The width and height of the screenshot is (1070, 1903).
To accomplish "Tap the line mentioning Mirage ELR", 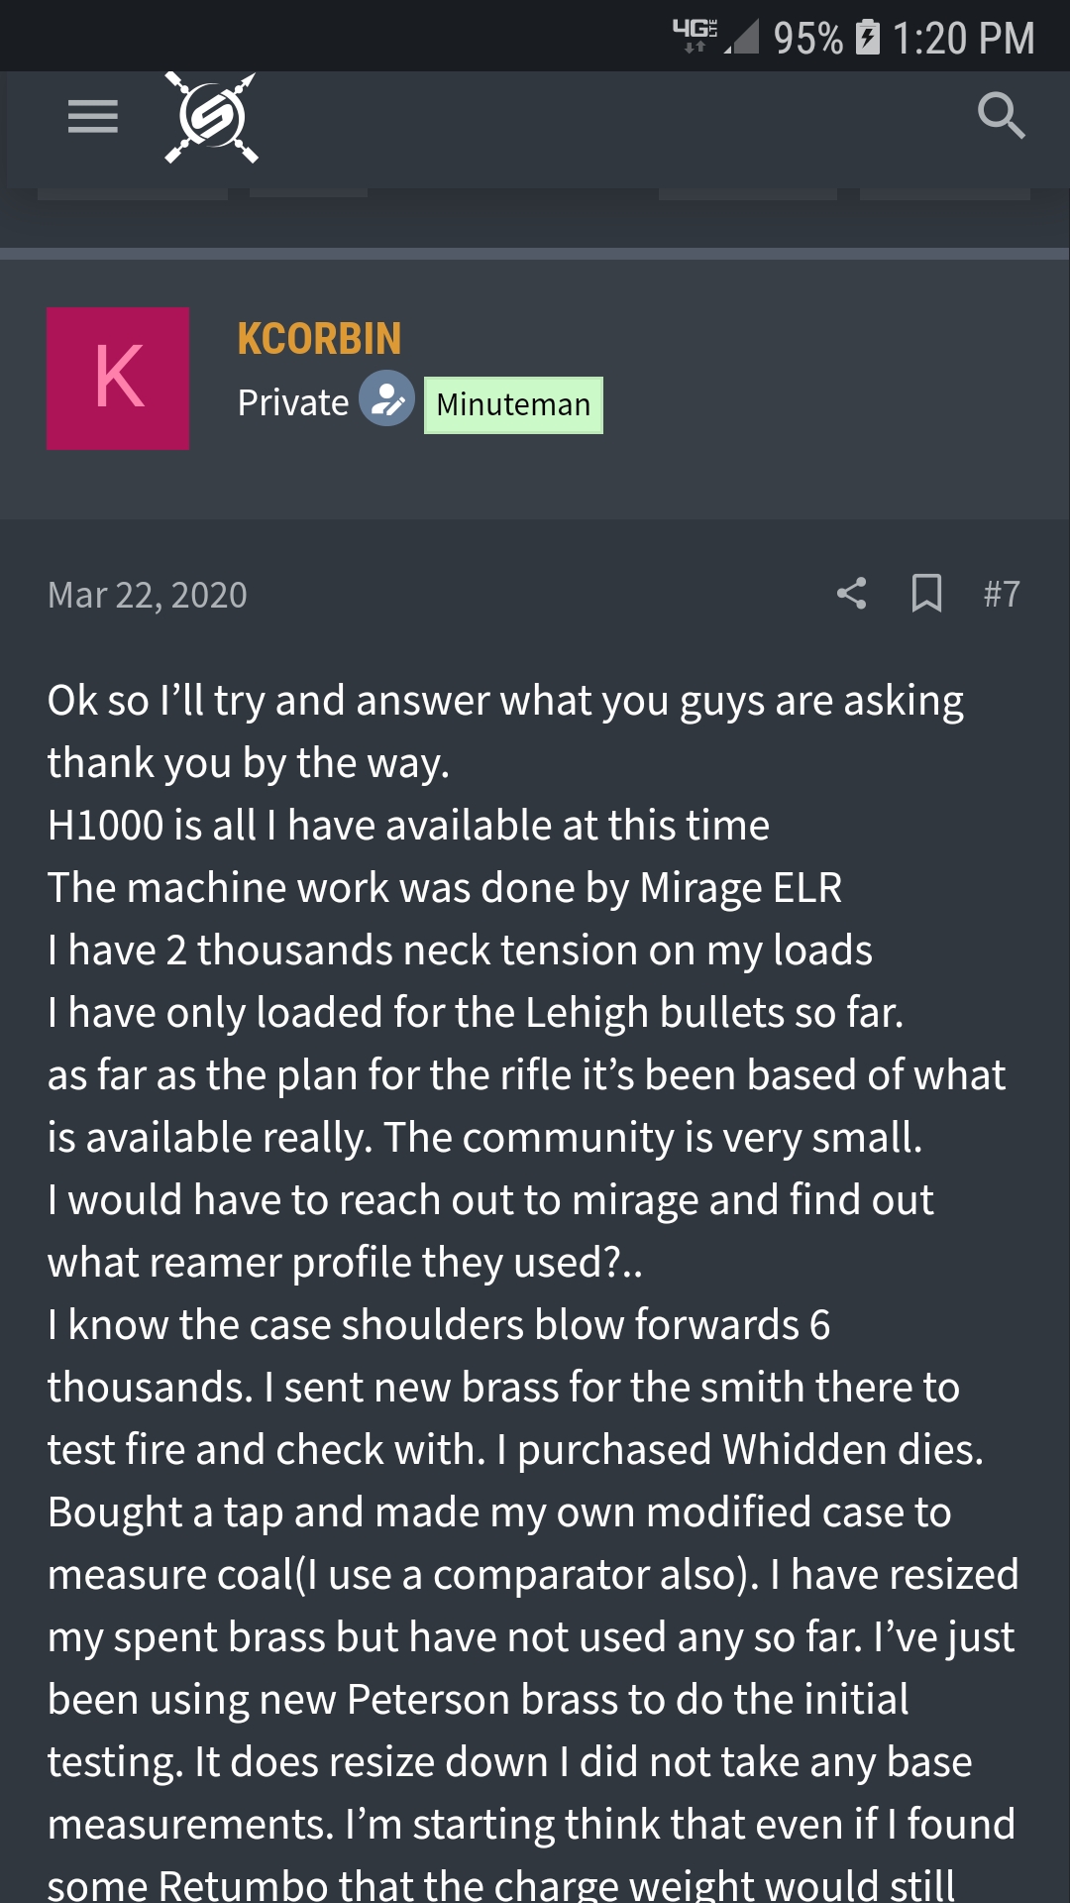I will pyautogui.click(x=445, y=888).
